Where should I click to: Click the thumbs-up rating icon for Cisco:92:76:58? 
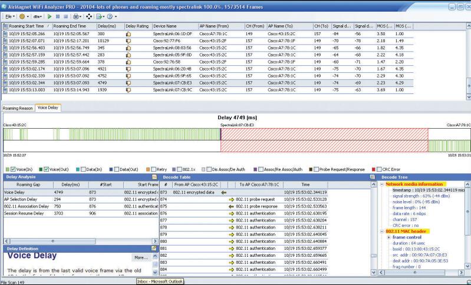[x=129, y=62]
